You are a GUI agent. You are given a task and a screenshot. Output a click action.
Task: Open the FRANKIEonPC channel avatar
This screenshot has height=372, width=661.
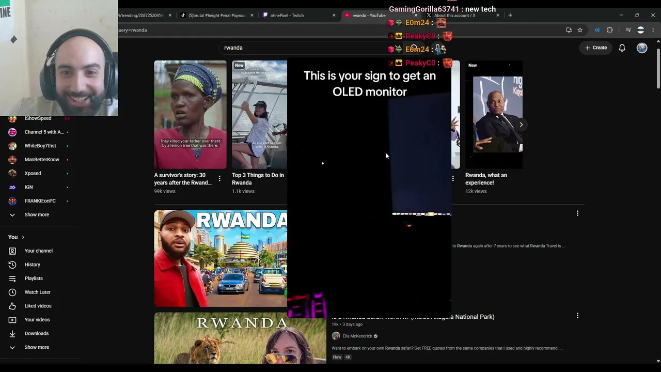(12, 201)
